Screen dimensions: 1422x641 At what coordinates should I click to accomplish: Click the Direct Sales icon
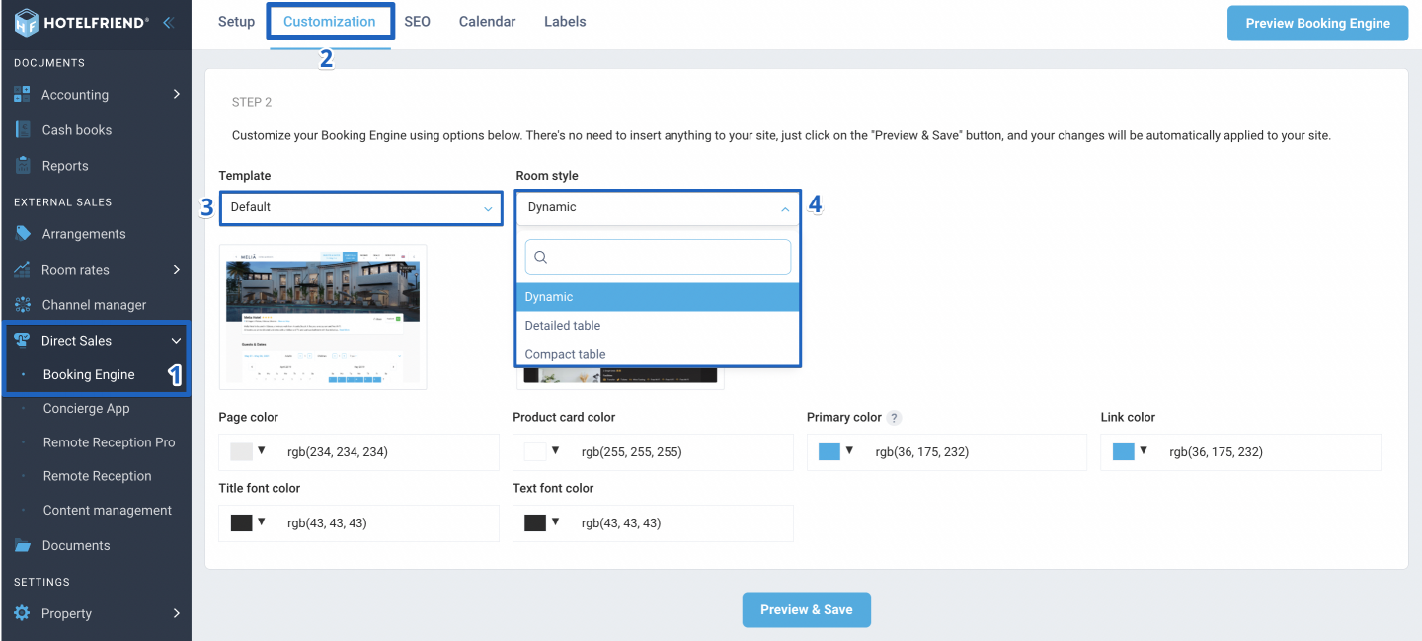(x=22, y=341)
